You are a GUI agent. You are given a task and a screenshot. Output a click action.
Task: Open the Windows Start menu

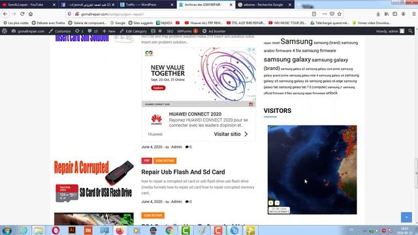(x=7, y=230)
